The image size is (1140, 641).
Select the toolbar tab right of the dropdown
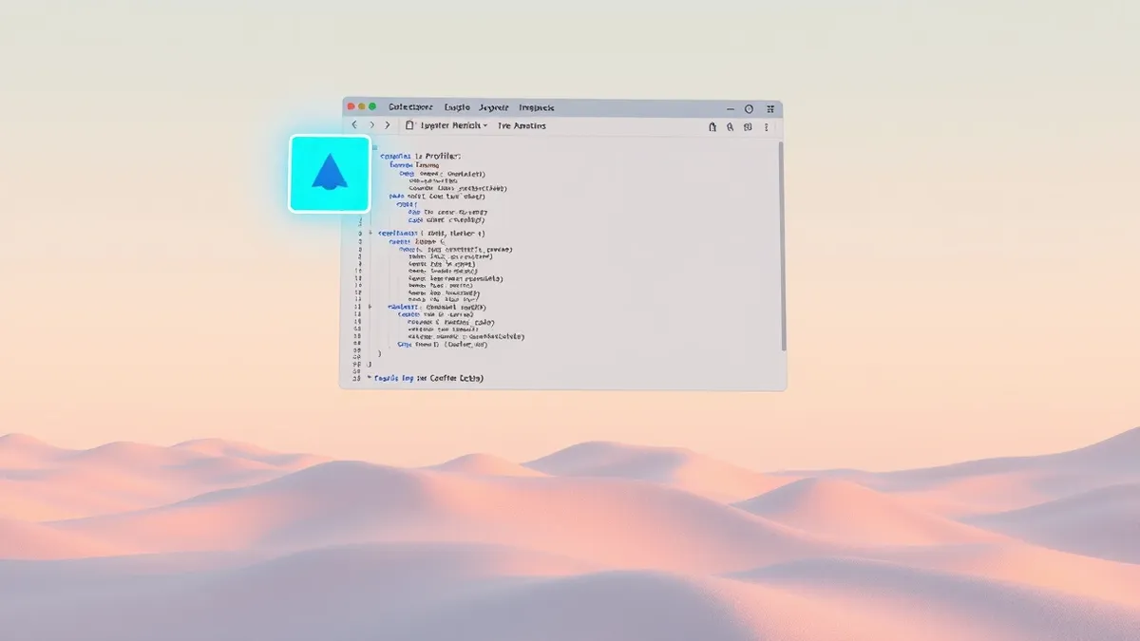pyautogui.click(x=522, y=125)
